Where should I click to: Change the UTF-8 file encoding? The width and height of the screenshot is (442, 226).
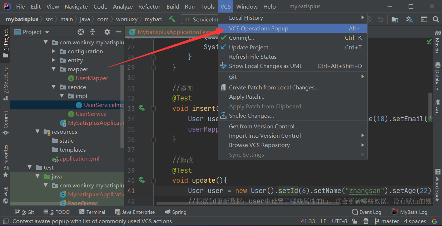click(339, 221)
